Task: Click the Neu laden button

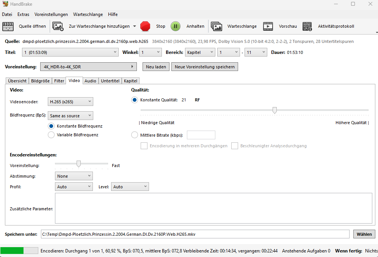Action: 156,67
